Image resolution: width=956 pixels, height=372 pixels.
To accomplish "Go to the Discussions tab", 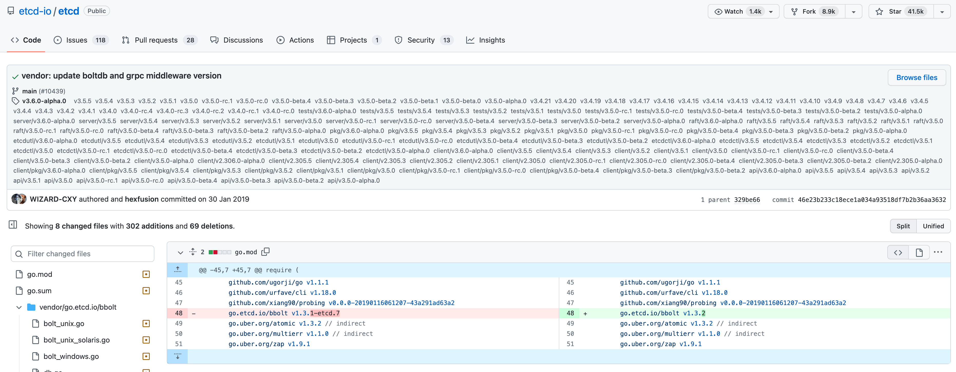I will (236, 40).
